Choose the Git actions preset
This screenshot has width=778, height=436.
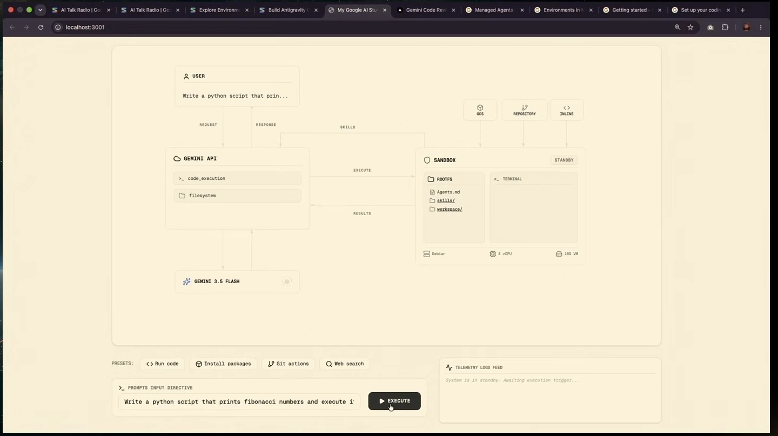[288, 364]
